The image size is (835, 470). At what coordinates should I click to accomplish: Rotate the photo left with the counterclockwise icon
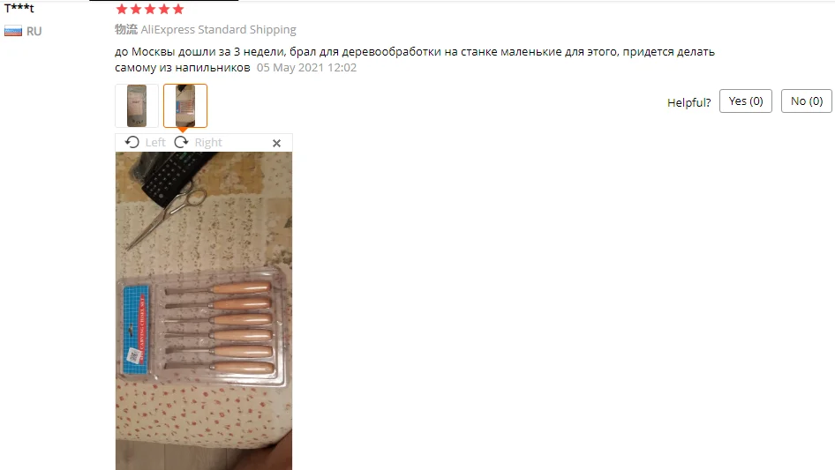coord(132,142)
